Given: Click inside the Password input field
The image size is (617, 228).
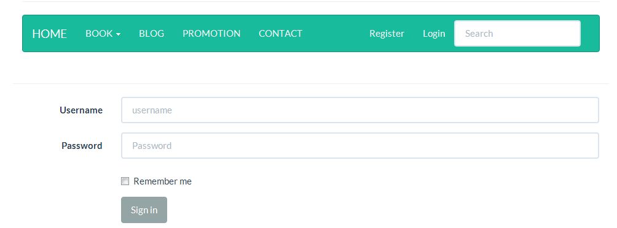Looking at the screenshot, I should [360, 146].
